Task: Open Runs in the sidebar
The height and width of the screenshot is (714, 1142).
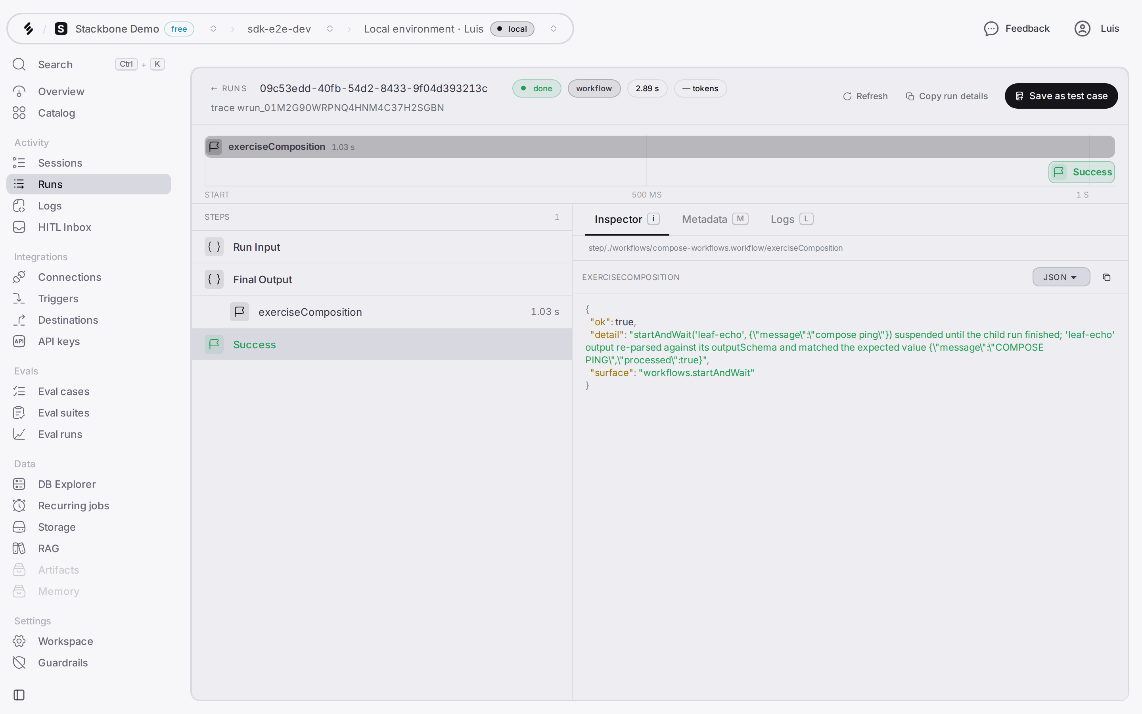Action: pyautogui.click(x=89, y=184)
